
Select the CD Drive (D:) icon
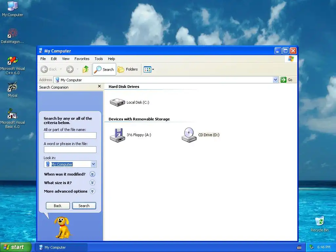(200, 135)
